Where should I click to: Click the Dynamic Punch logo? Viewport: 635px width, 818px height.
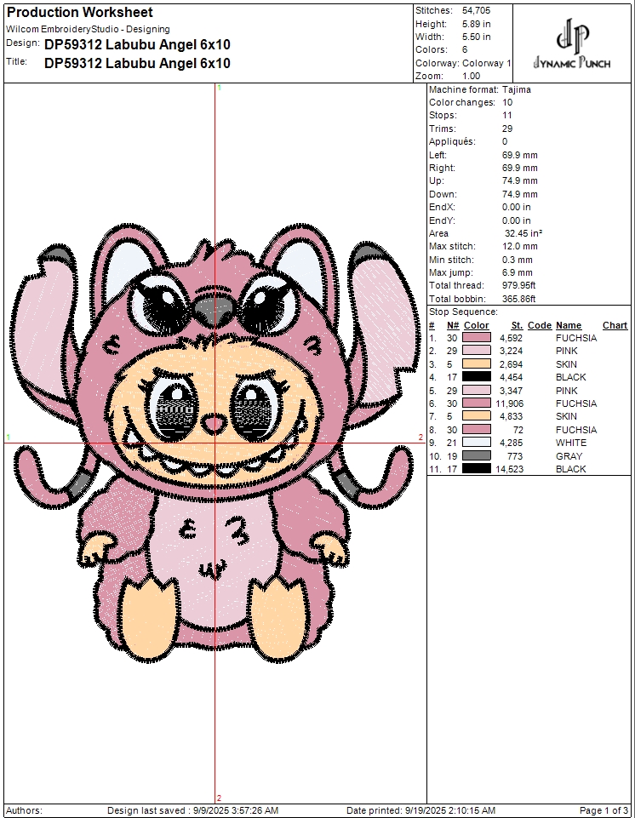[x=572, y=43]
